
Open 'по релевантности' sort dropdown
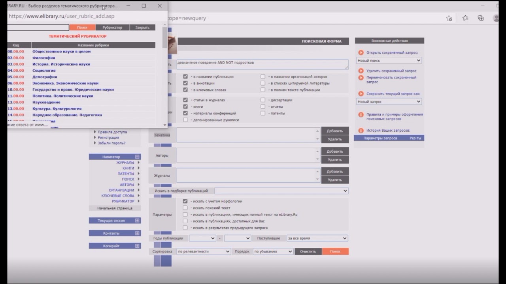click(204, 251)
